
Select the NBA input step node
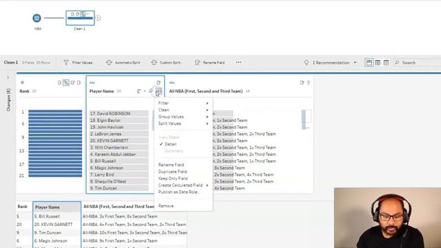point(37,18)
